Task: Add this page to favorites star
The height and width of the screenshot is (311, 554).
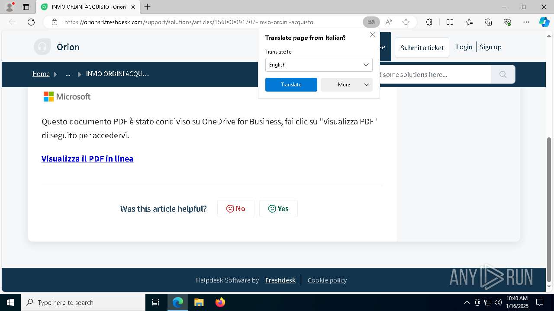Action: click(x=406, y=22)
